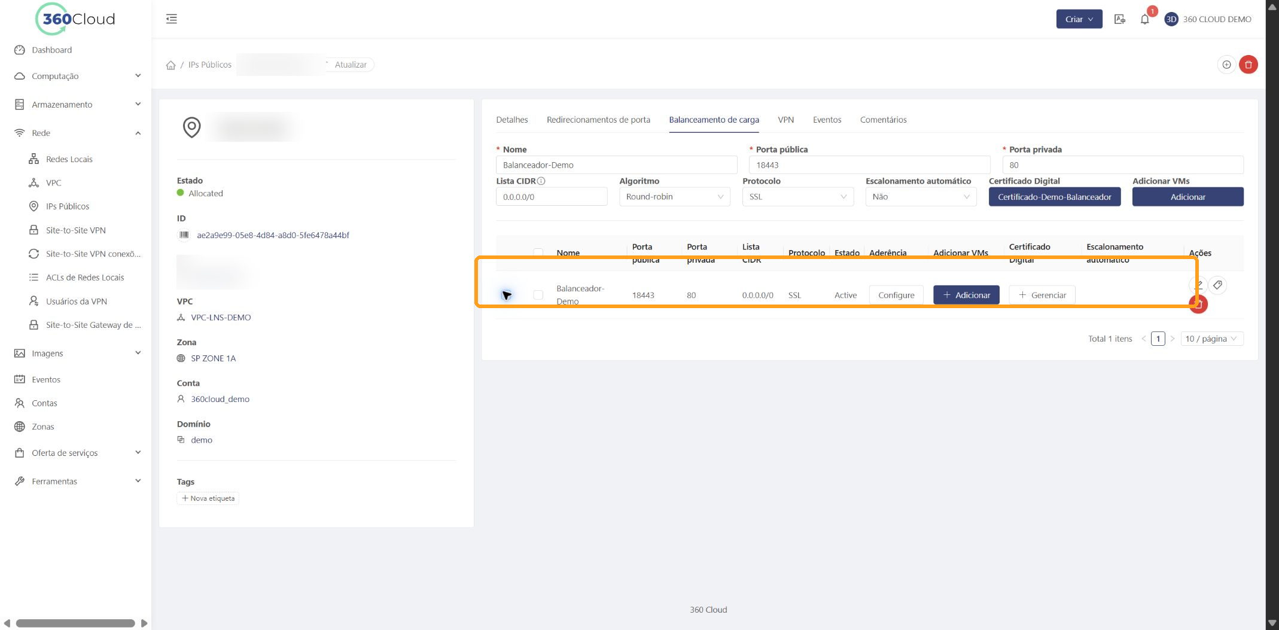Open the 360 CLOUD DEMO user avatar
Viewport: 1279px width, 630px height.
tap(1171, 19)
